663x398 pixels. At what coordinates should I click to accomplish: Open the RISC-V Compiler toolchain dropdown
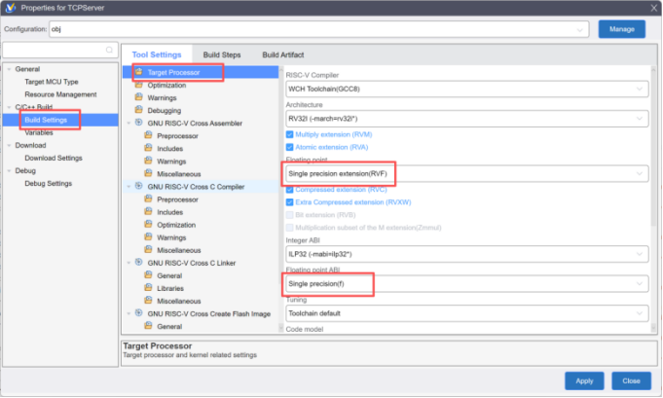click(x=466, y=89)
